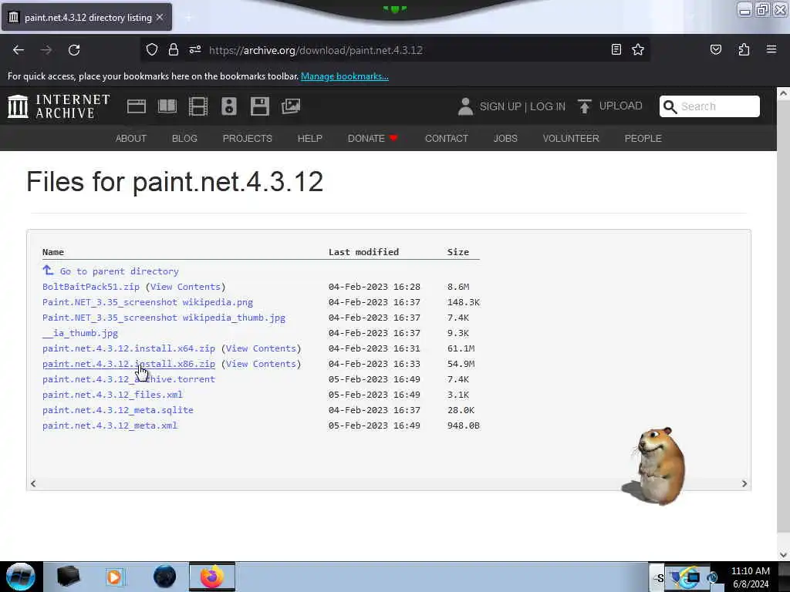This screenshot has height=592, width=790.
Task: Open Paint.NET_3.35_screenshot wikipedia.png
Action: click(x=147, y=302)
